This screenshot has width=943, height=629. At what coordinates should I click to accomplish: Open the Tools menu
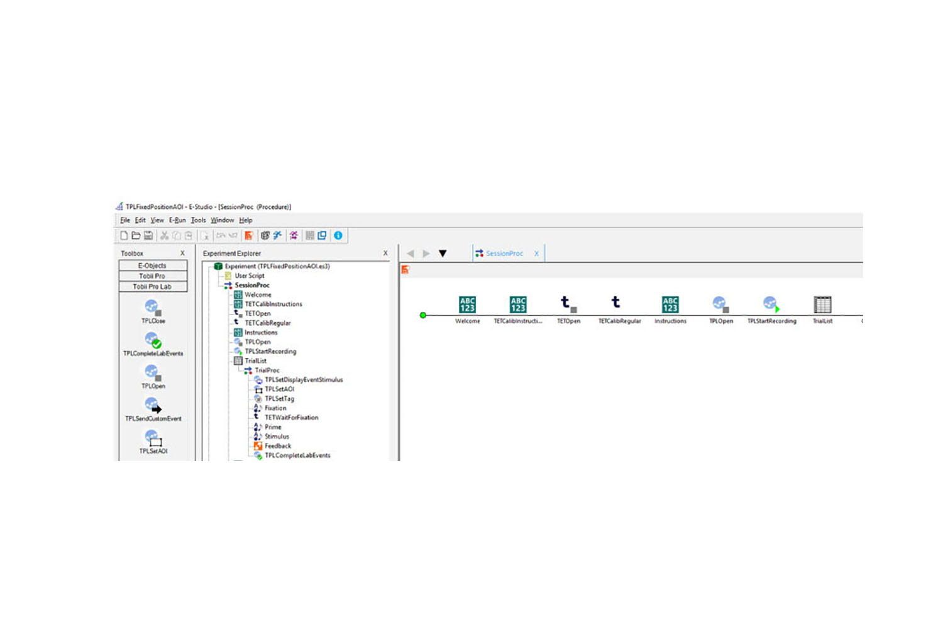pos(199,220)
